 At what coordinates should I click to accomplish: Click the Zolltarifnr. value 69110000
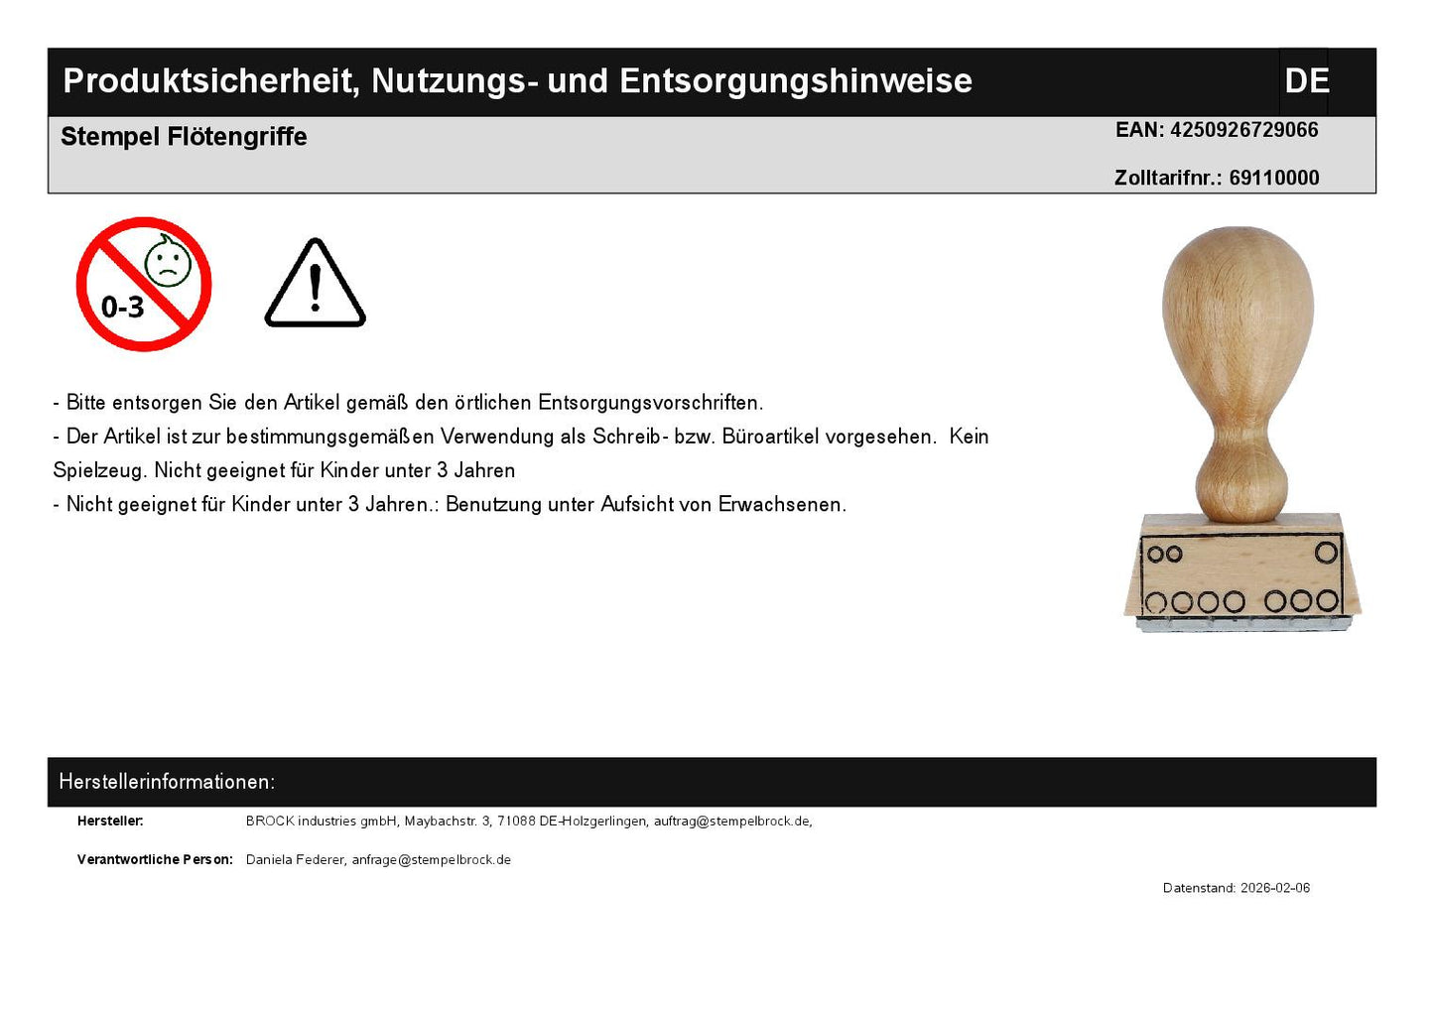coord(1273,179)
